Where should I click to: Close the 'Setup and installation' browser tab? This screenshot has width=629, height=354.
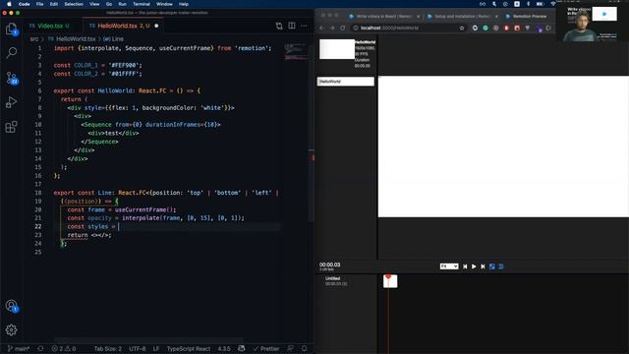pos(496,17)
